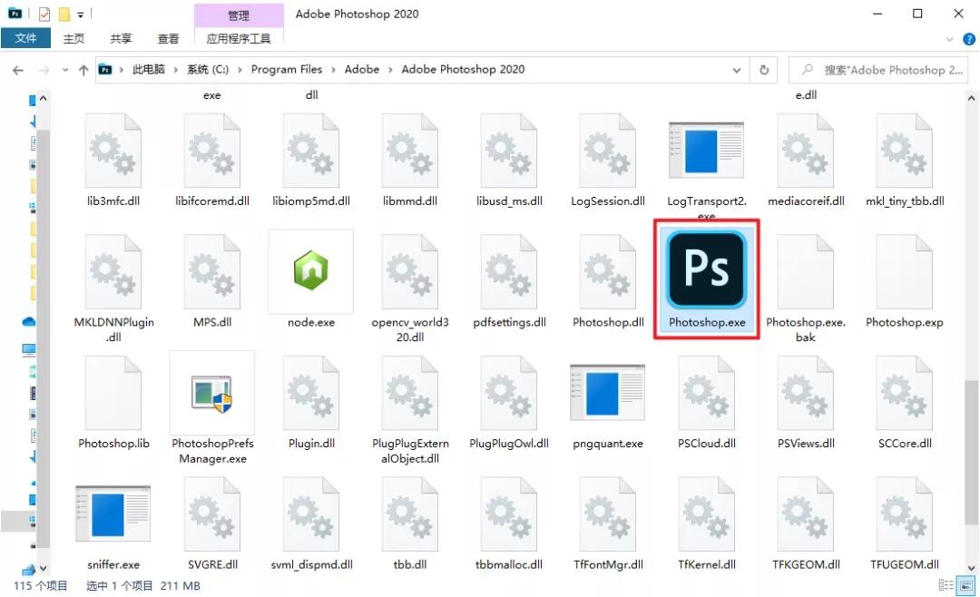Open the quick access toolbar customize dropdown
This screenshot has height=597, width=980.
[81, 15]
